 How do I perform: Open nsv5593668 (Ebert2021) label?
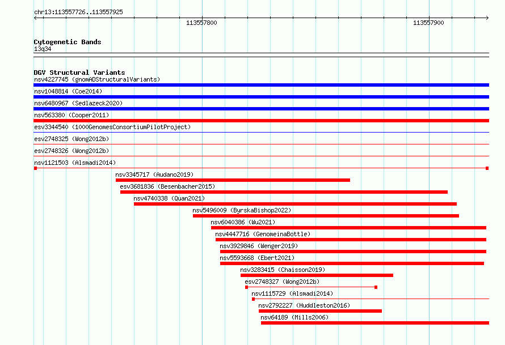[257, 258]
